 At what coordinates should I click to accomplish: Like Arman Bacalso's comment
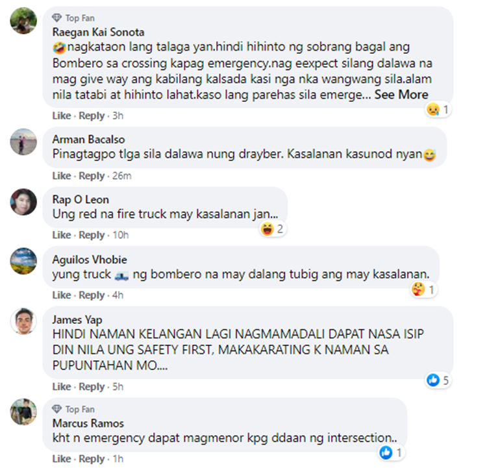pyautogui.click(x=62, y=176)
